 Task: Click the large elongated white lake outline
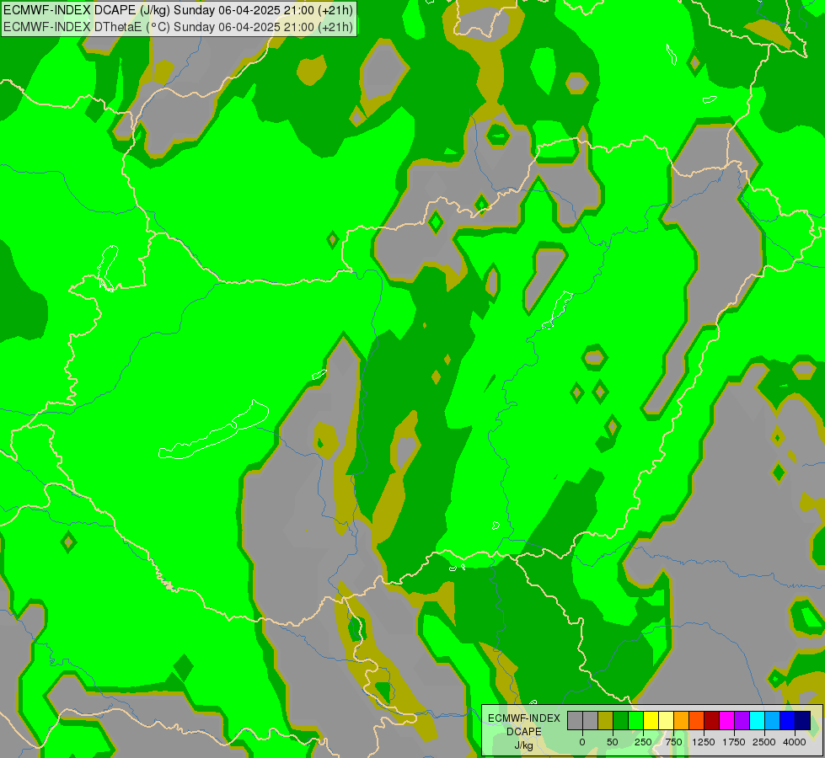pyautogui.click(x=213, y=430)
